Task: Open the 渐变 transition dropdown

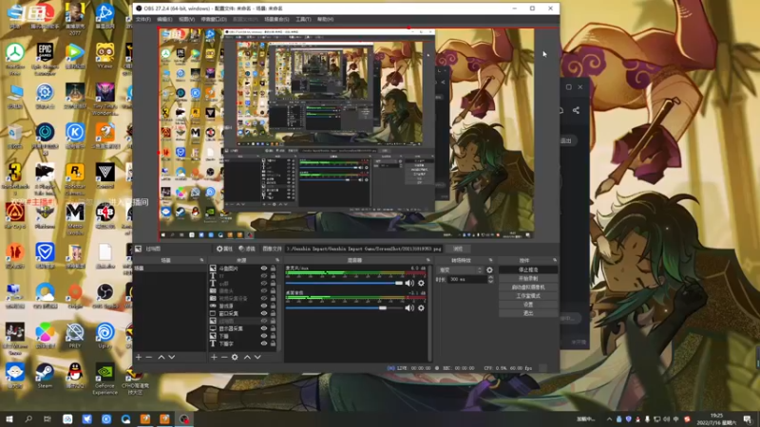Action: (460, 270)
